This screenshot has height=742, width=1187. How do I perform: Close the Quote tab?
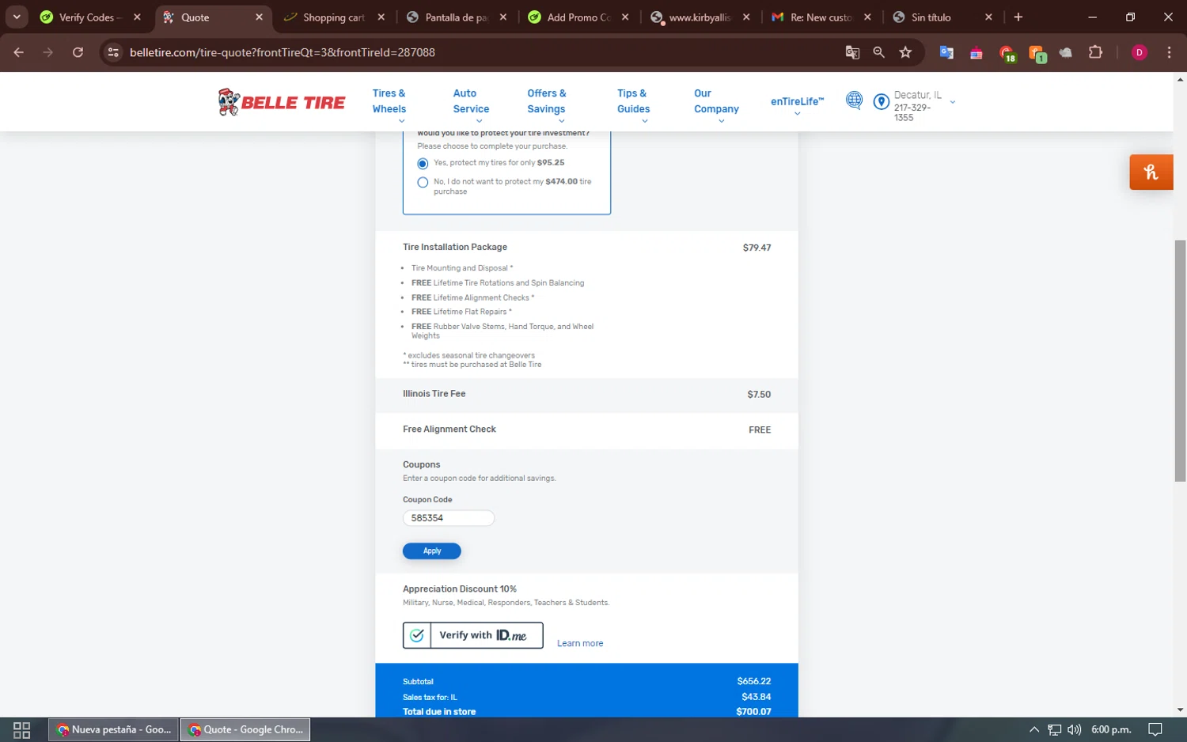tap(259, 17)
